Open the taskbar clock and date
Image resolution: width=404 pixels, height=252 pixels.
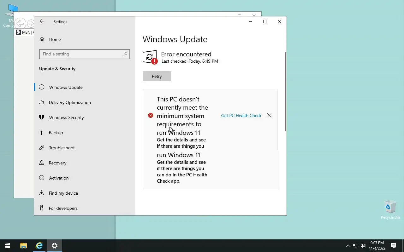pos(377,246)
